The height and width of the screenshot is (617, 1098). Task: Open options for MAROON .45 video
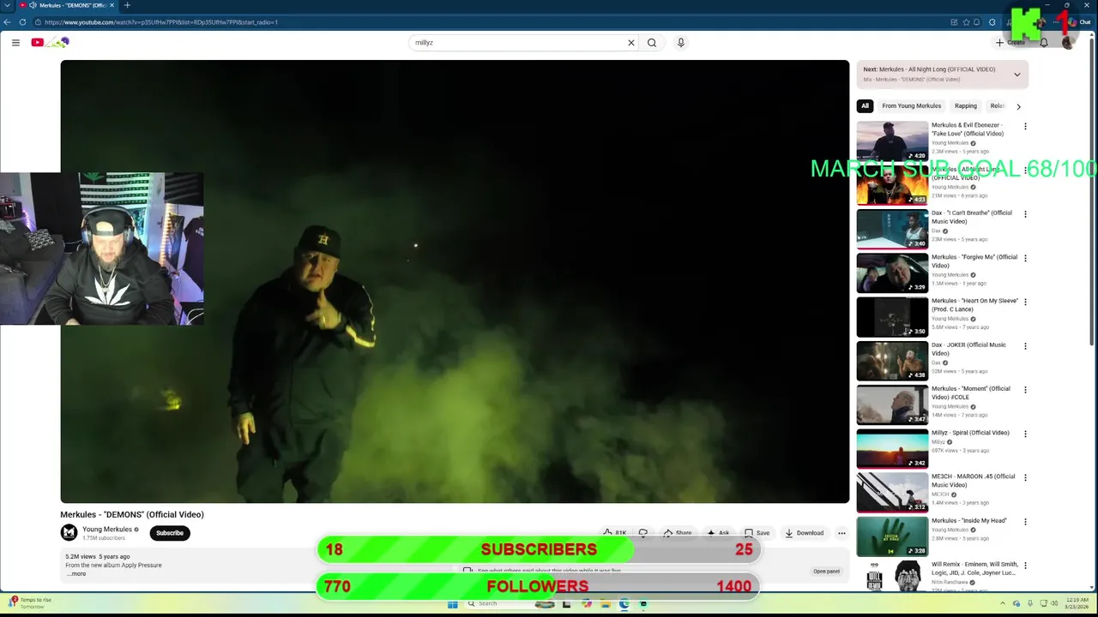point(1025,477)
